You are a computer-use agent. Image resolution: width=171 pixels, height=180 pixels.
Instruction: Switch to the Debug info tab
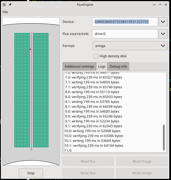118,66
